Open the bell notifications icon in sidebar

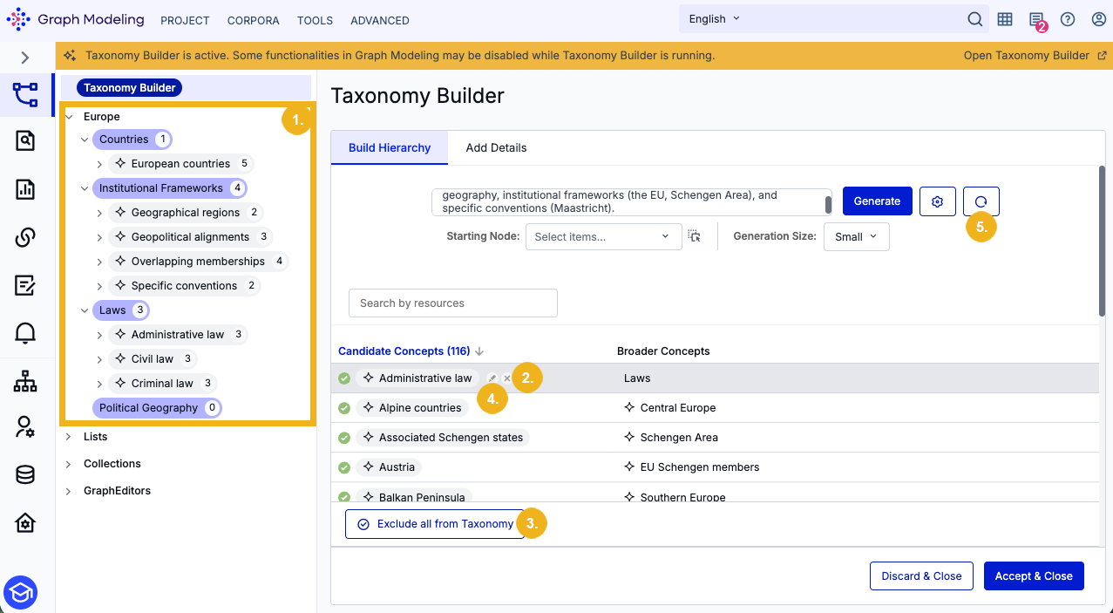coord(25,332)
